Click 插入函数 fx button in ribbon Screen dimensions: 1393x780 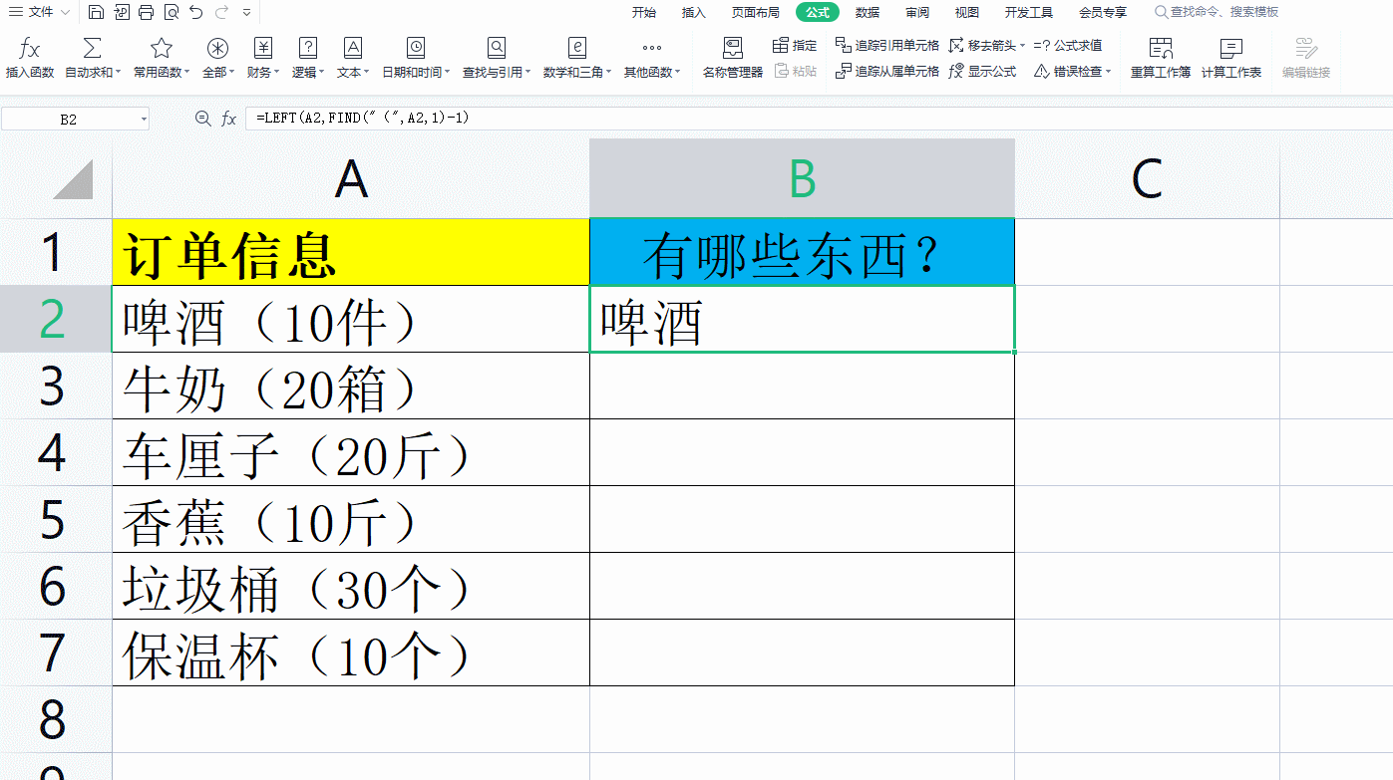coord(30,58)
